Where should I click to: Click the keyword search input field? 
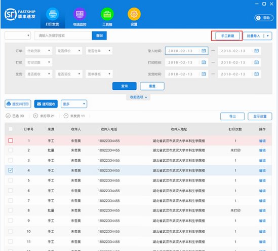(63, 35)
